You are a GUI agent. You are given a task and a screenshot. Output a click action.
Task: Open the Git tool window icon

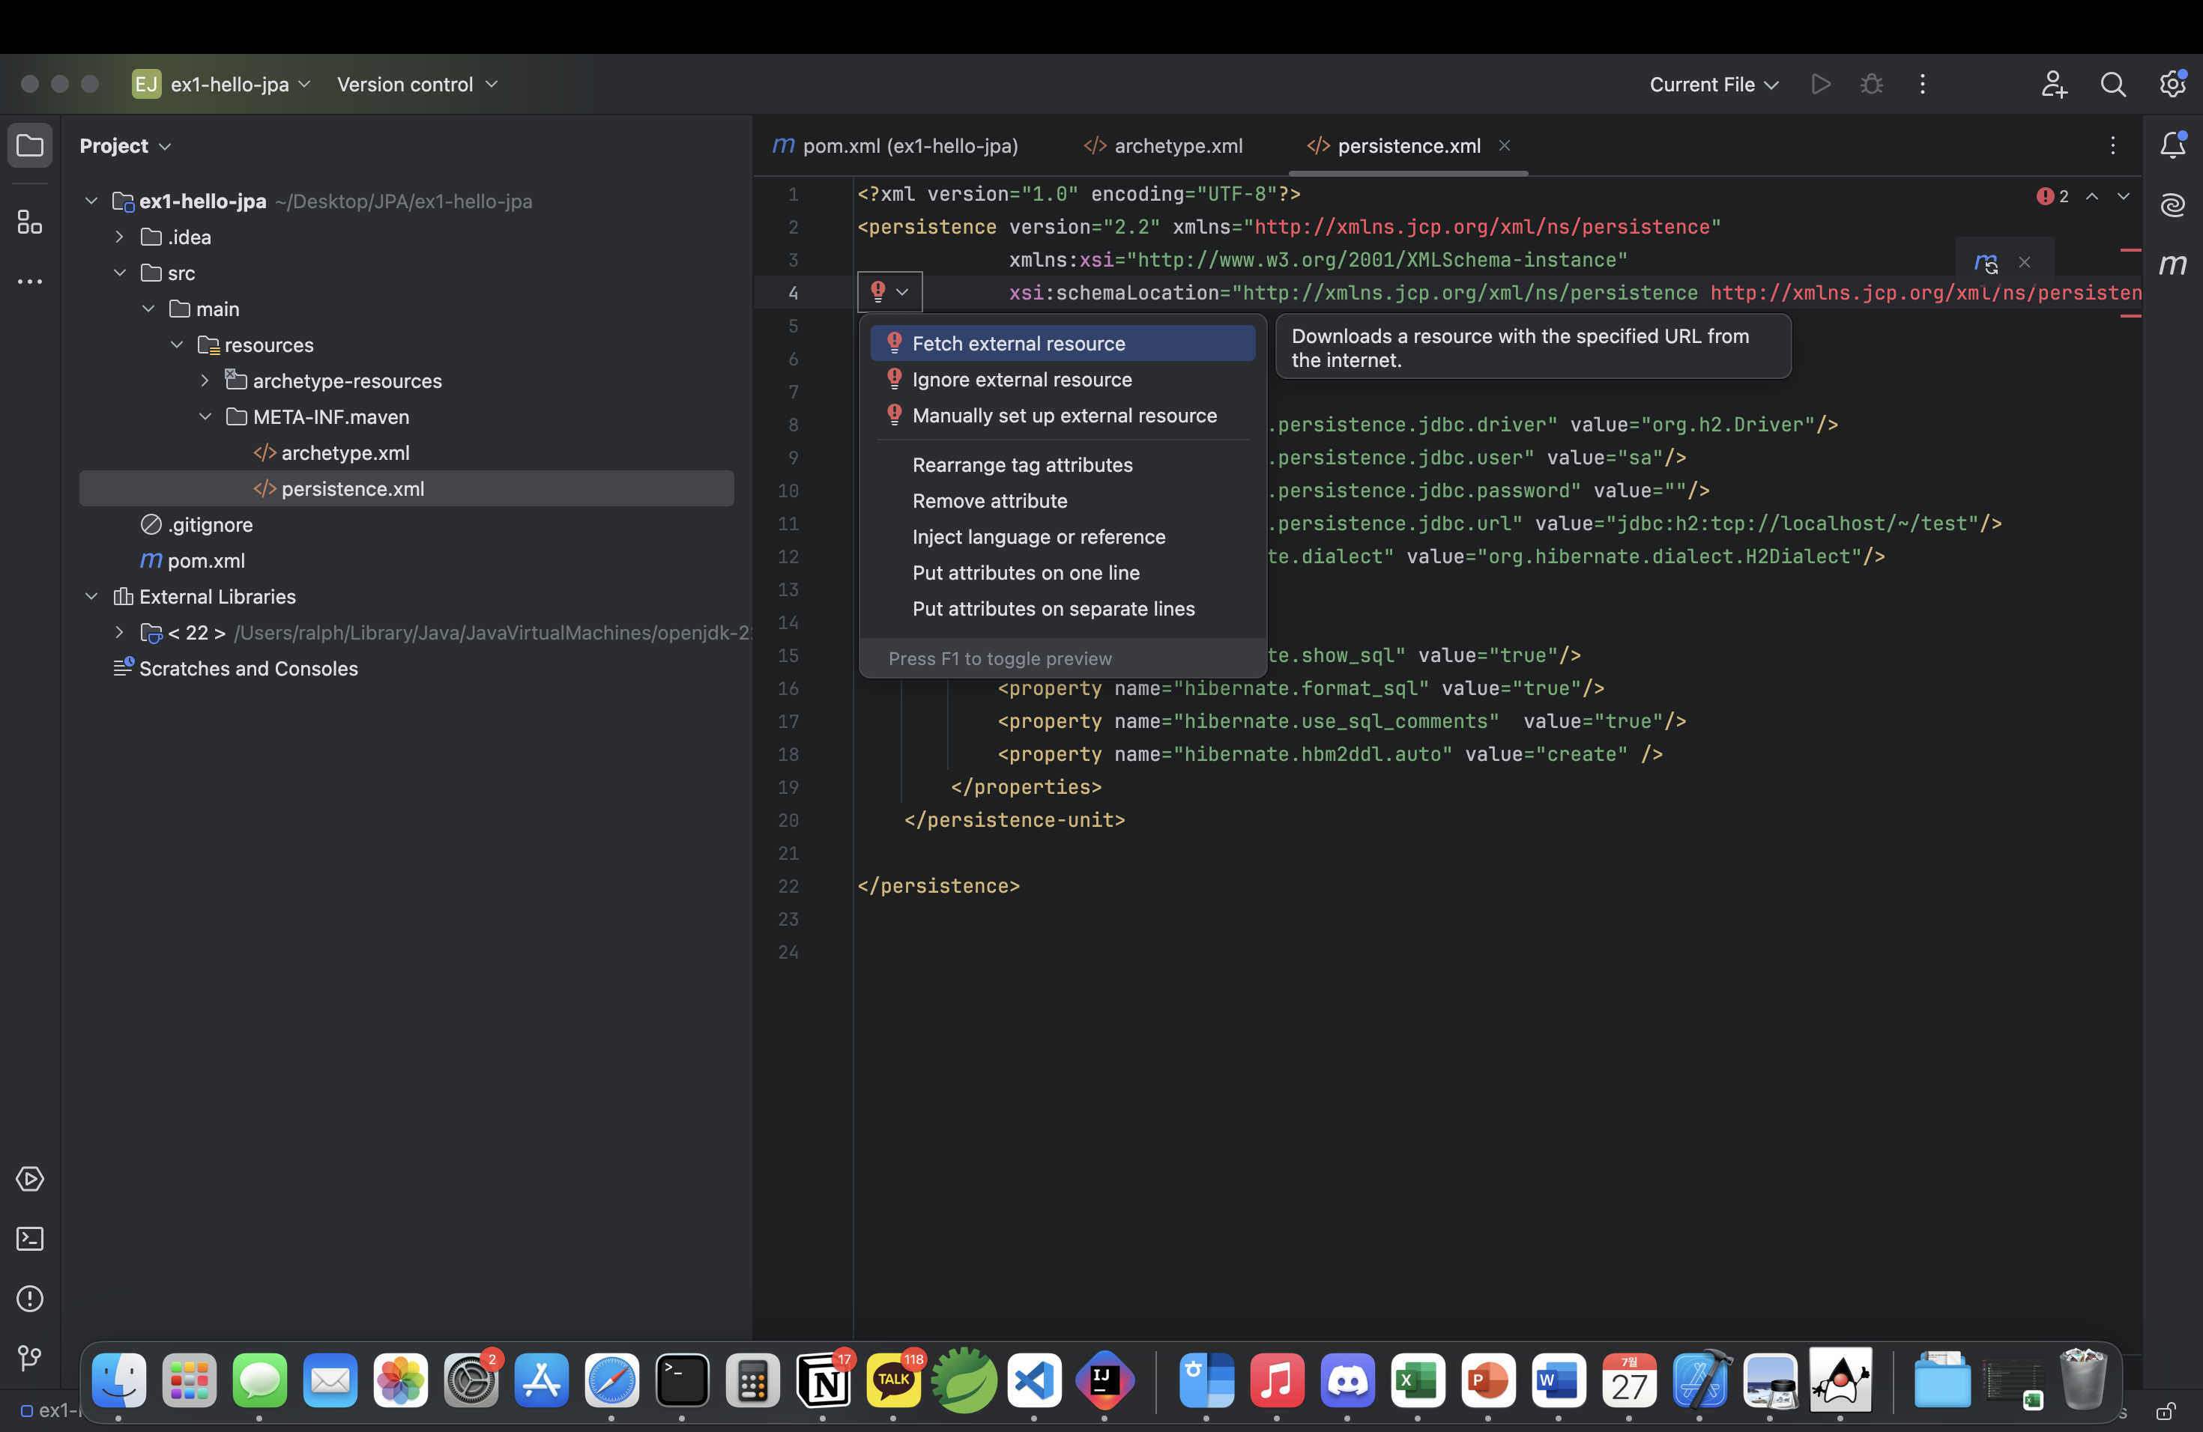(x=30, y=1357)
